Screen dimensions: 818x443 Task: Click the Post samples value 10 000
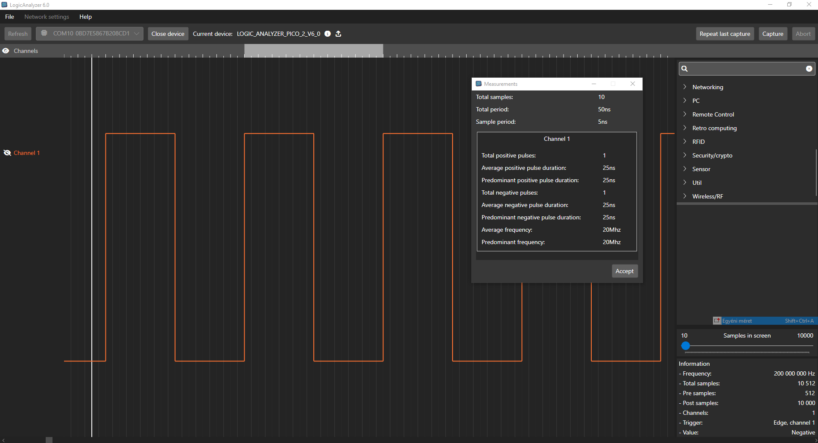click(x=806, y=403)
